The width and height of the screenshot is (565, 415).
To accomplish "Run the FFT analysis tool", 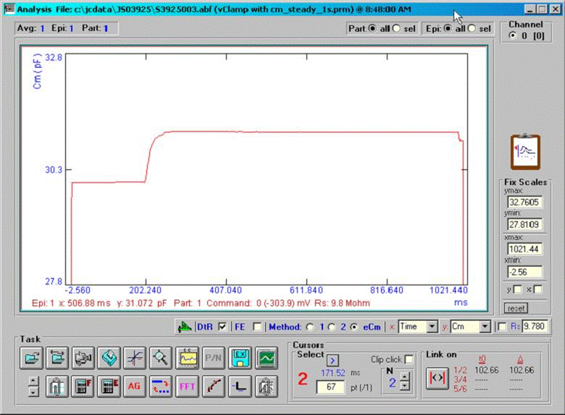I will [x=187, y=386].
